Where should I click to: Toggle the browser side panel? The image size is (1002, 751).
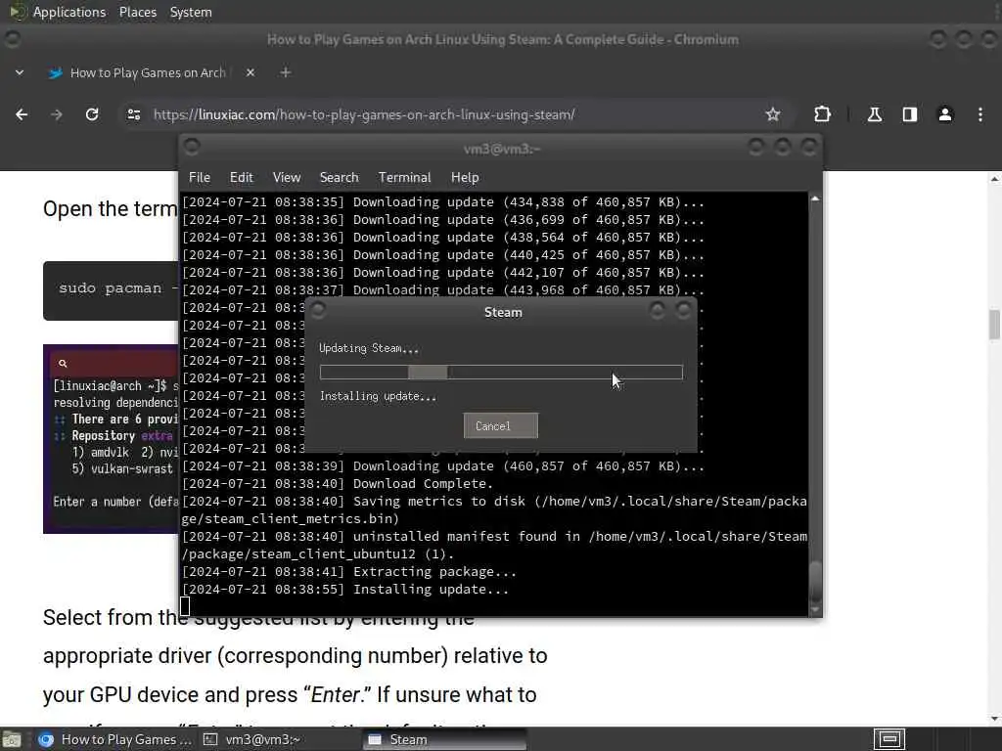click(x=909, y=114)
